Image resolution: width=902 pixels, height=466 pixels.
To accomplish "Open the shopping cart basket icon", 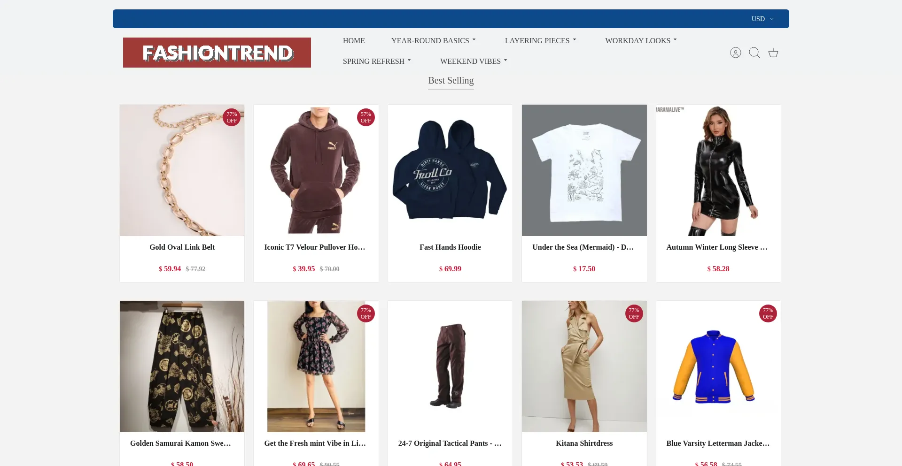I will (x=773, y=53).
